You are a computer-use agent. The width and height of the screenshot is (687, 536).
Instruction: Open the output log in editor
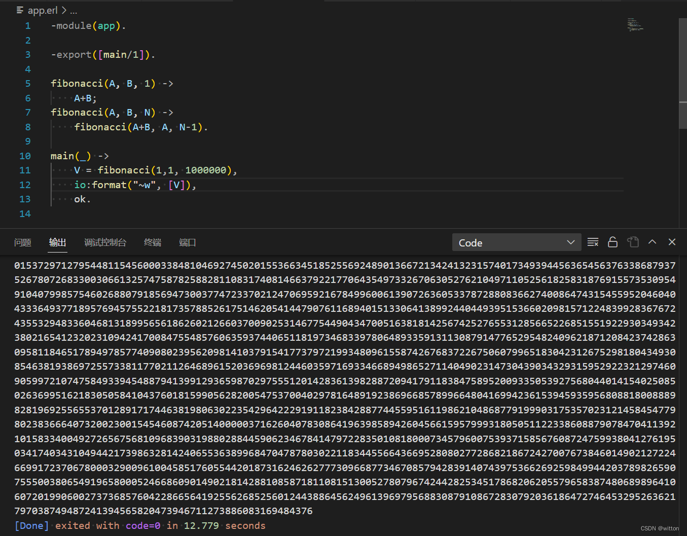[633, 242]
